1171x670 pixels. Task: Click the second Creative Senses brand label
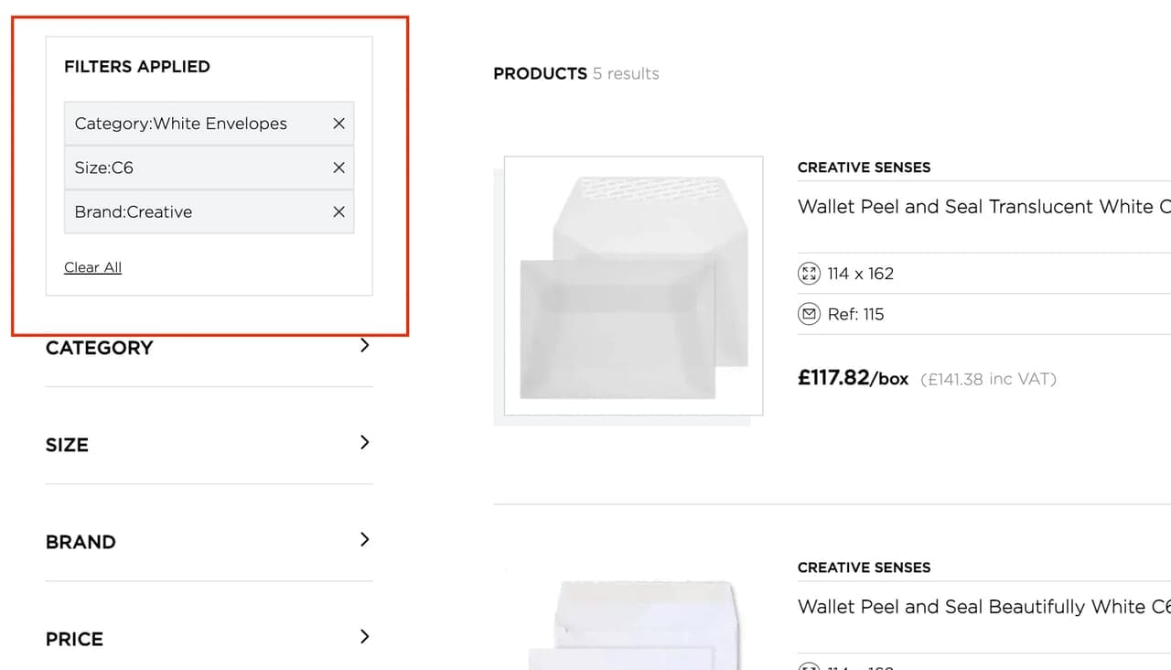864,567
